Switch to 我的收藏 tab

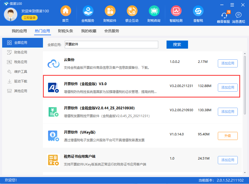coord(89,31)
